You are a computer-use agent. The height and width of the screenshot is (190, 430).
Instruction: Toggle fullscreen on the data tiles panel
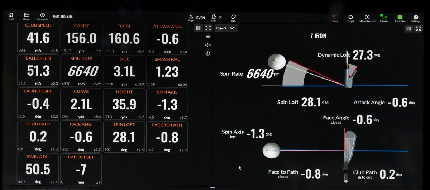point(208,28)
